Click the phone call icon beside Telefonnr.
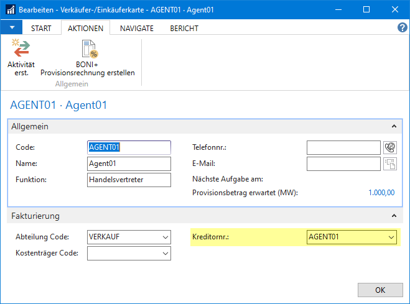 (x=390, y=147)
